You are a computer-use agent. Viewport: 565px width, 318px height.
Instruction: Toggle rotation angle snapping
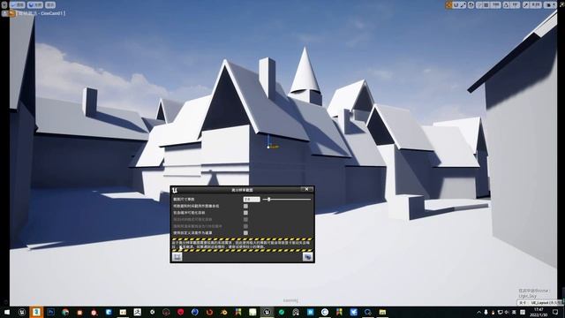pyautogui.click(x=506, y=5)
